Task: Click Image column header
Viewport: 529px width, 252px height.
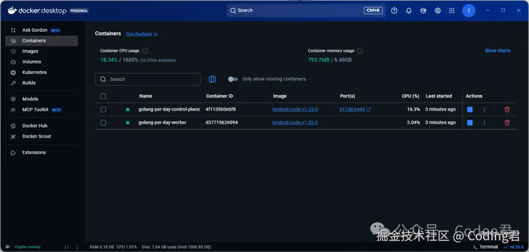Action: click(280, 96)
